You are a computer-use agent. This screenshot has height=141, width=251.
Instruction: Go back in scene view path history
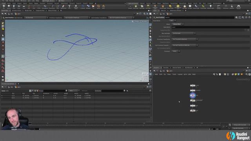click(x=2, y=14)
